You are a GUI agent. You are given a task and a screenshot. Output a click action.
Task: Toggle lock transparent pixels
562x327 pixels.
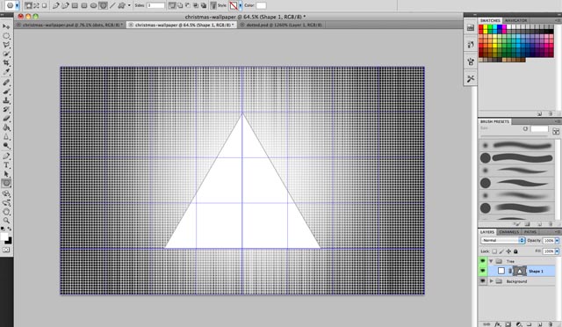pos(494,251)
